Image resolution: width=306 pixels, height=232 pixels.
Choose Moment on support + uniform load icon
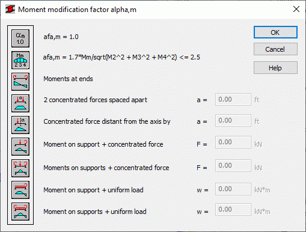click(20, 190)
